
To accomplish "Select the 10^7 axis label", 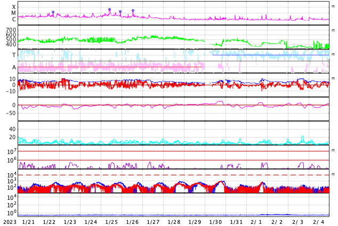I will [12, 151].
